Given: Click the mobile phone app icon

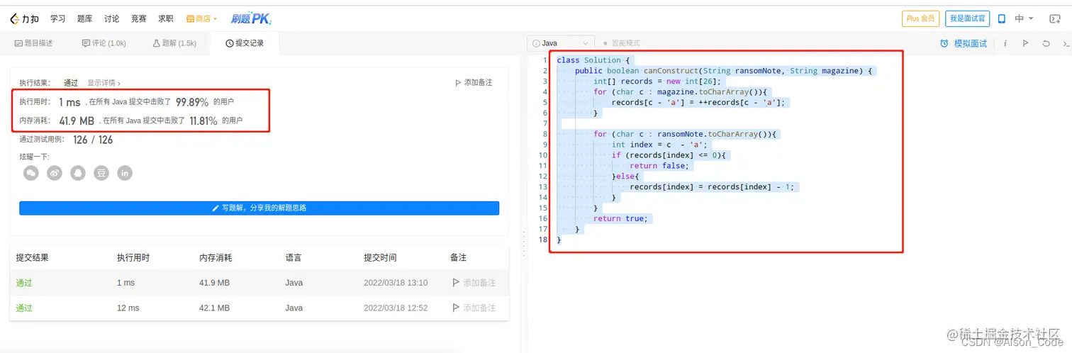Looking at the screenshot, I should [x=1002, y=19].
